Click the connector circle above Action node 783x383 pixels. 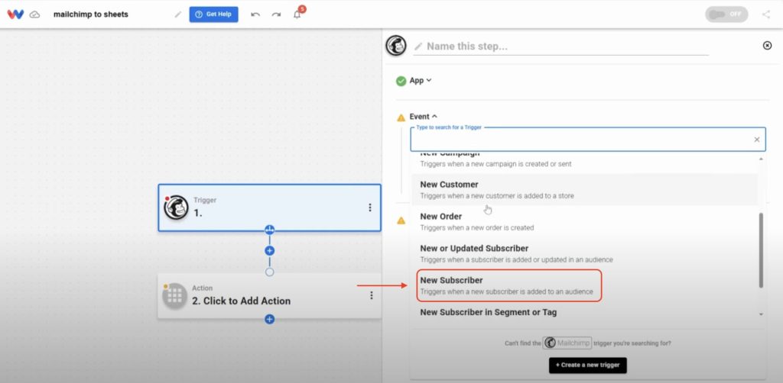pos(270,272)
